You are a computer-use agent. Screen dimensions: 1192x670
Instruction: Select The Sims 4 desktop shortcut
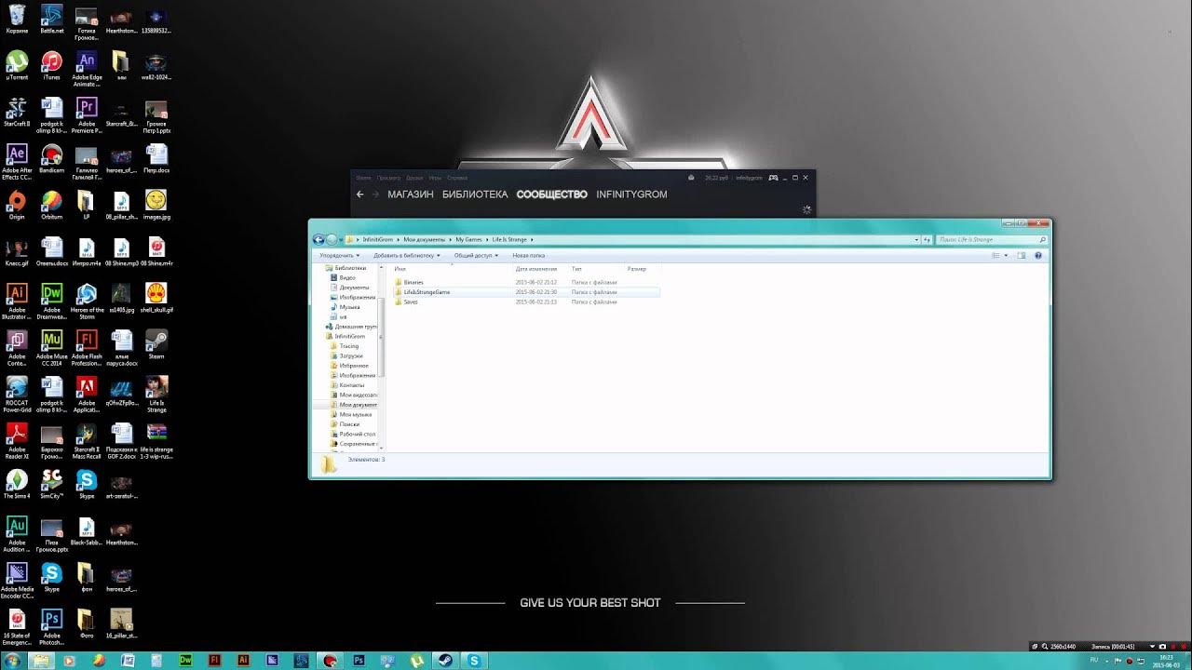17,484
